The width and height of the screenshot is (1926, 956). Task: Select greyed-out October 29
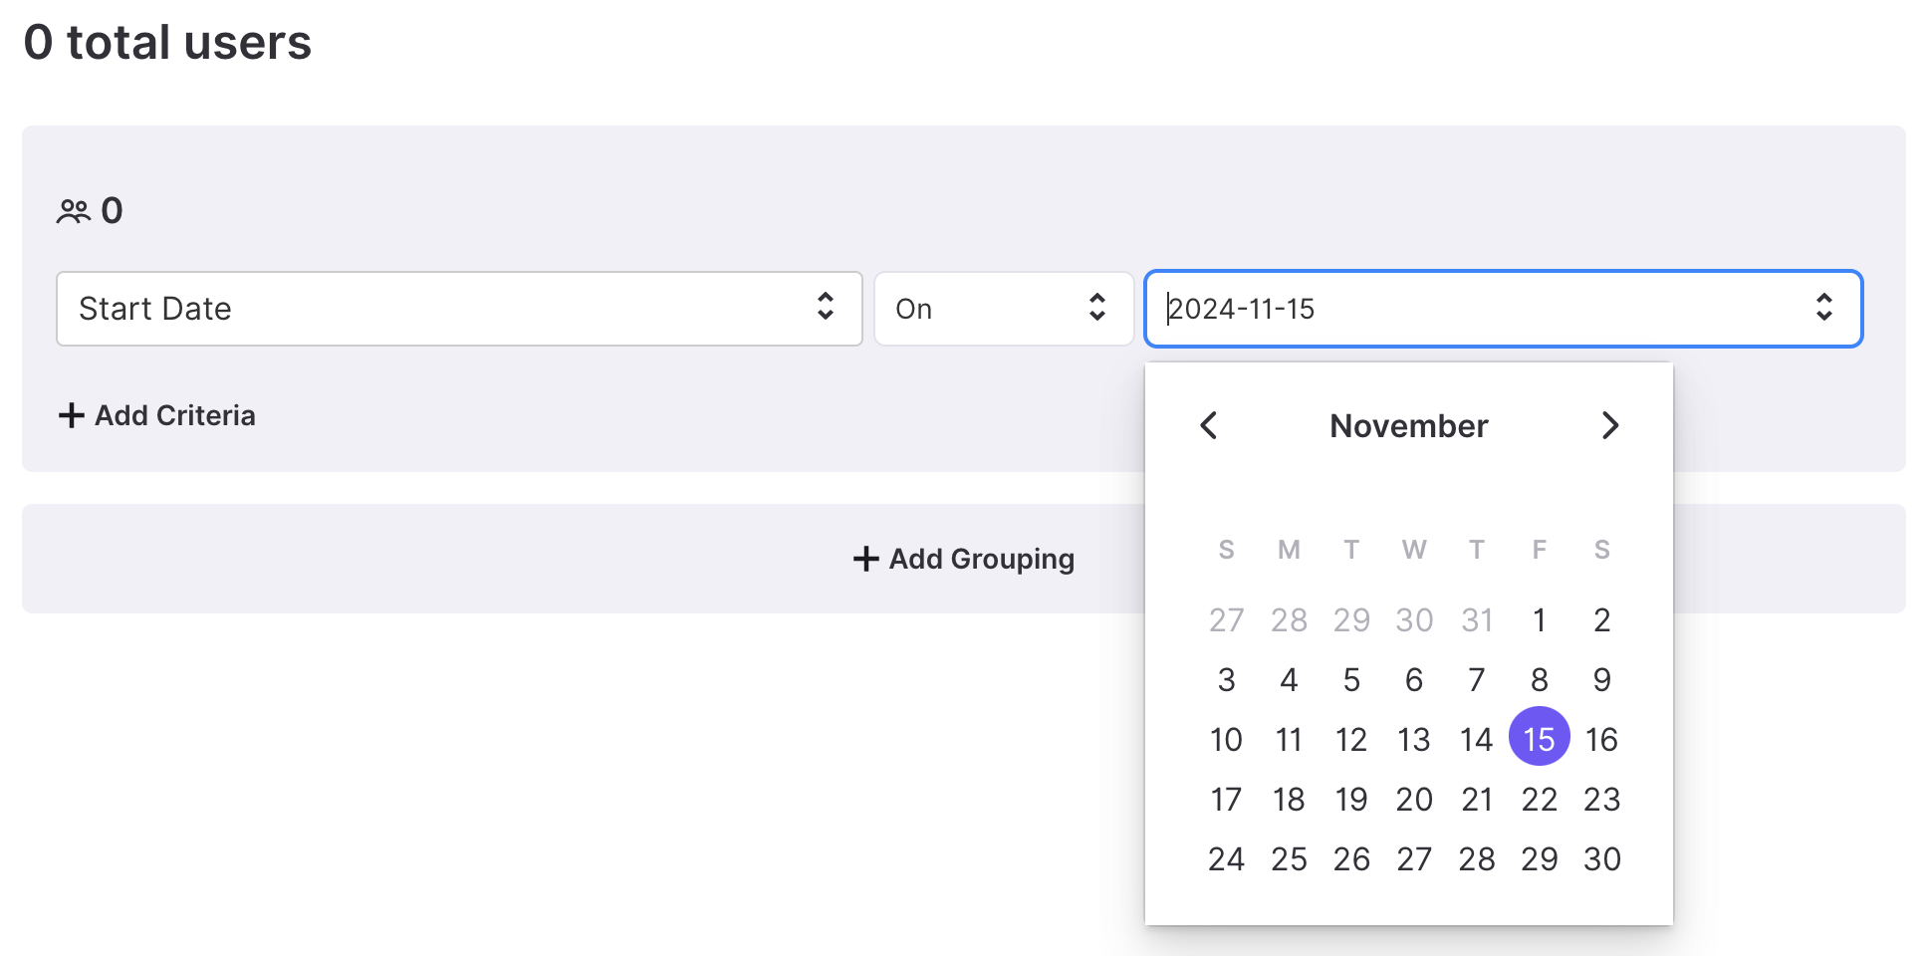click(1351, 620)
